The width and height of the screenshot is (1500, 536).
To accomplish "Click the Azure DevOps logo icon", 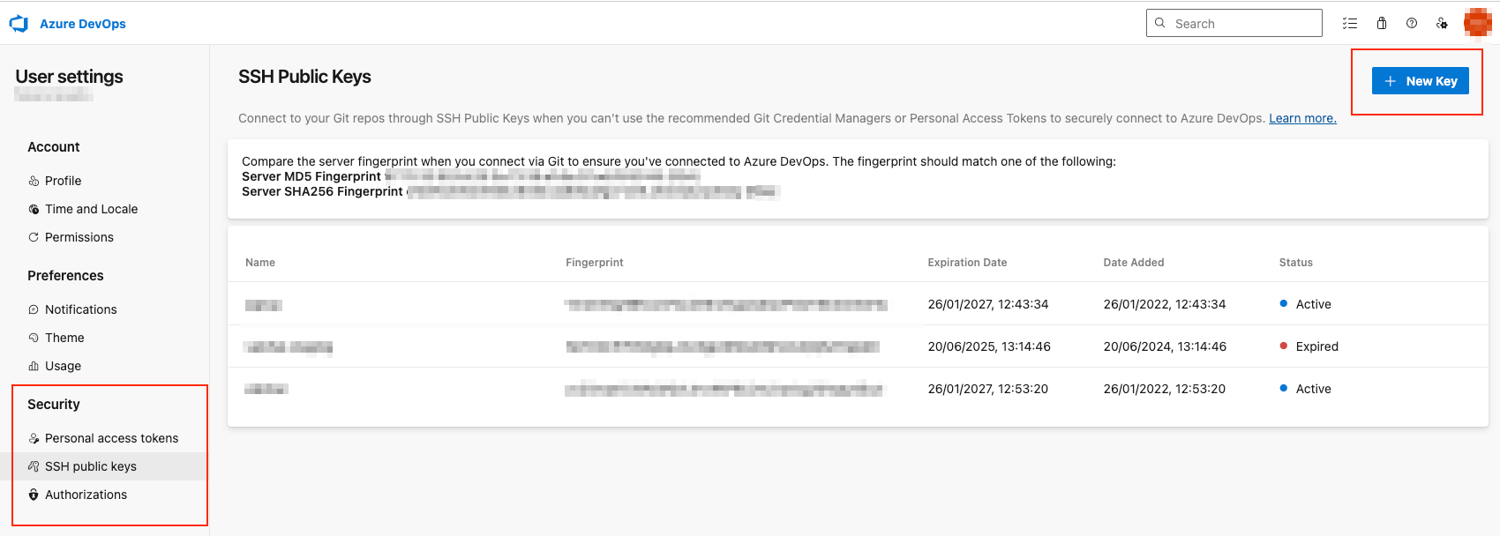I will [19, 24].
